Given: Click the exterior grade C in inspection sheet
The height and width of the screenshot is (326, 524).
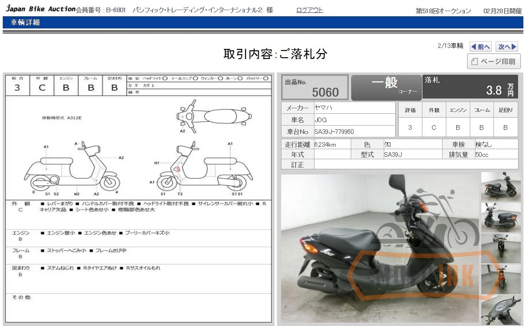Looking at the screenshot, I should coord(42,88).
